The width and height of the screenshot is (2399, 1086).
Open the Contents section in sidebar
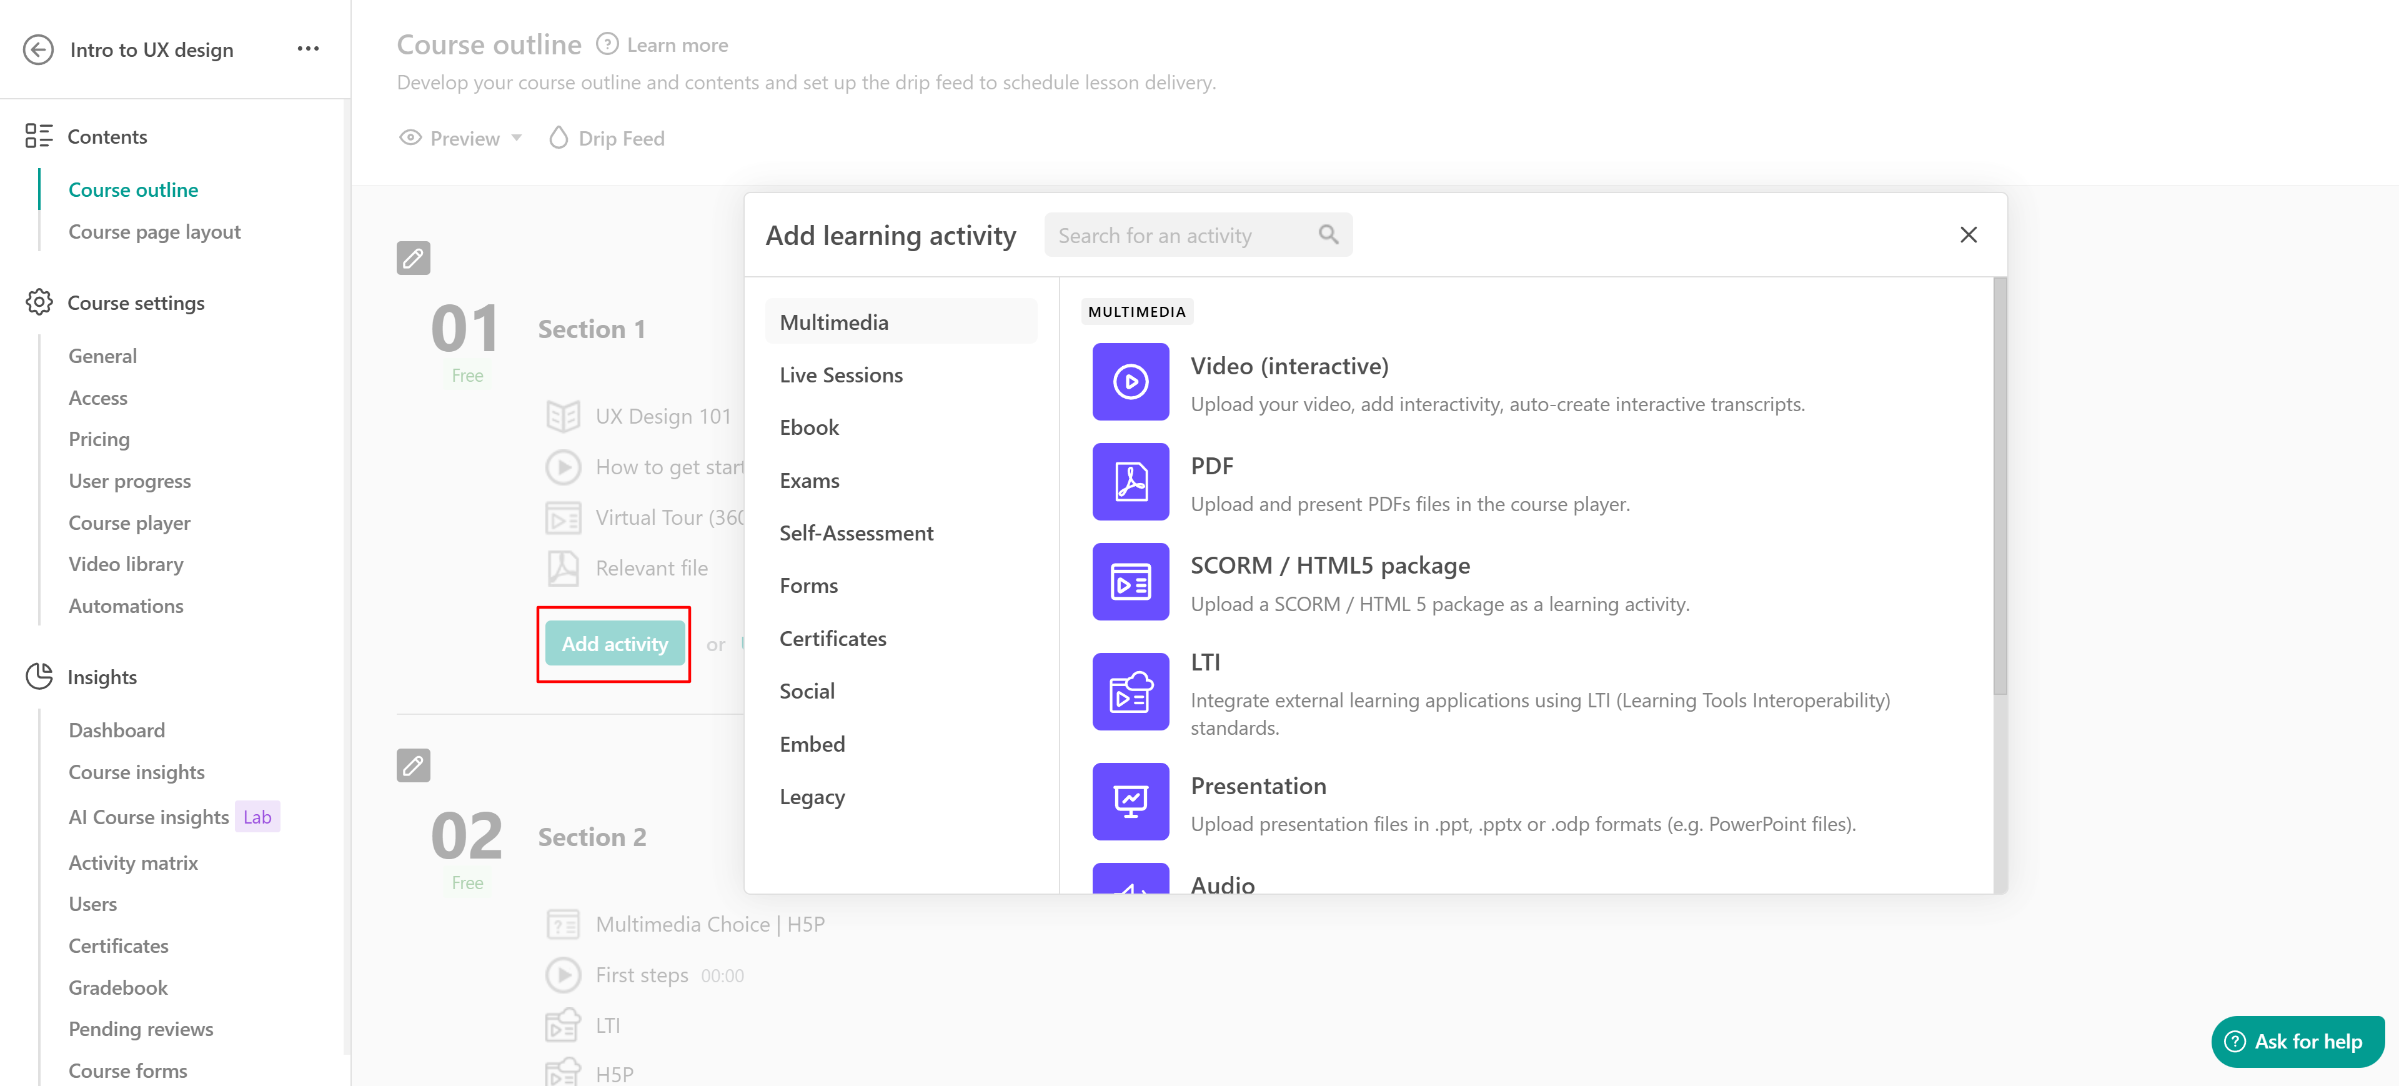coord(107,137)
